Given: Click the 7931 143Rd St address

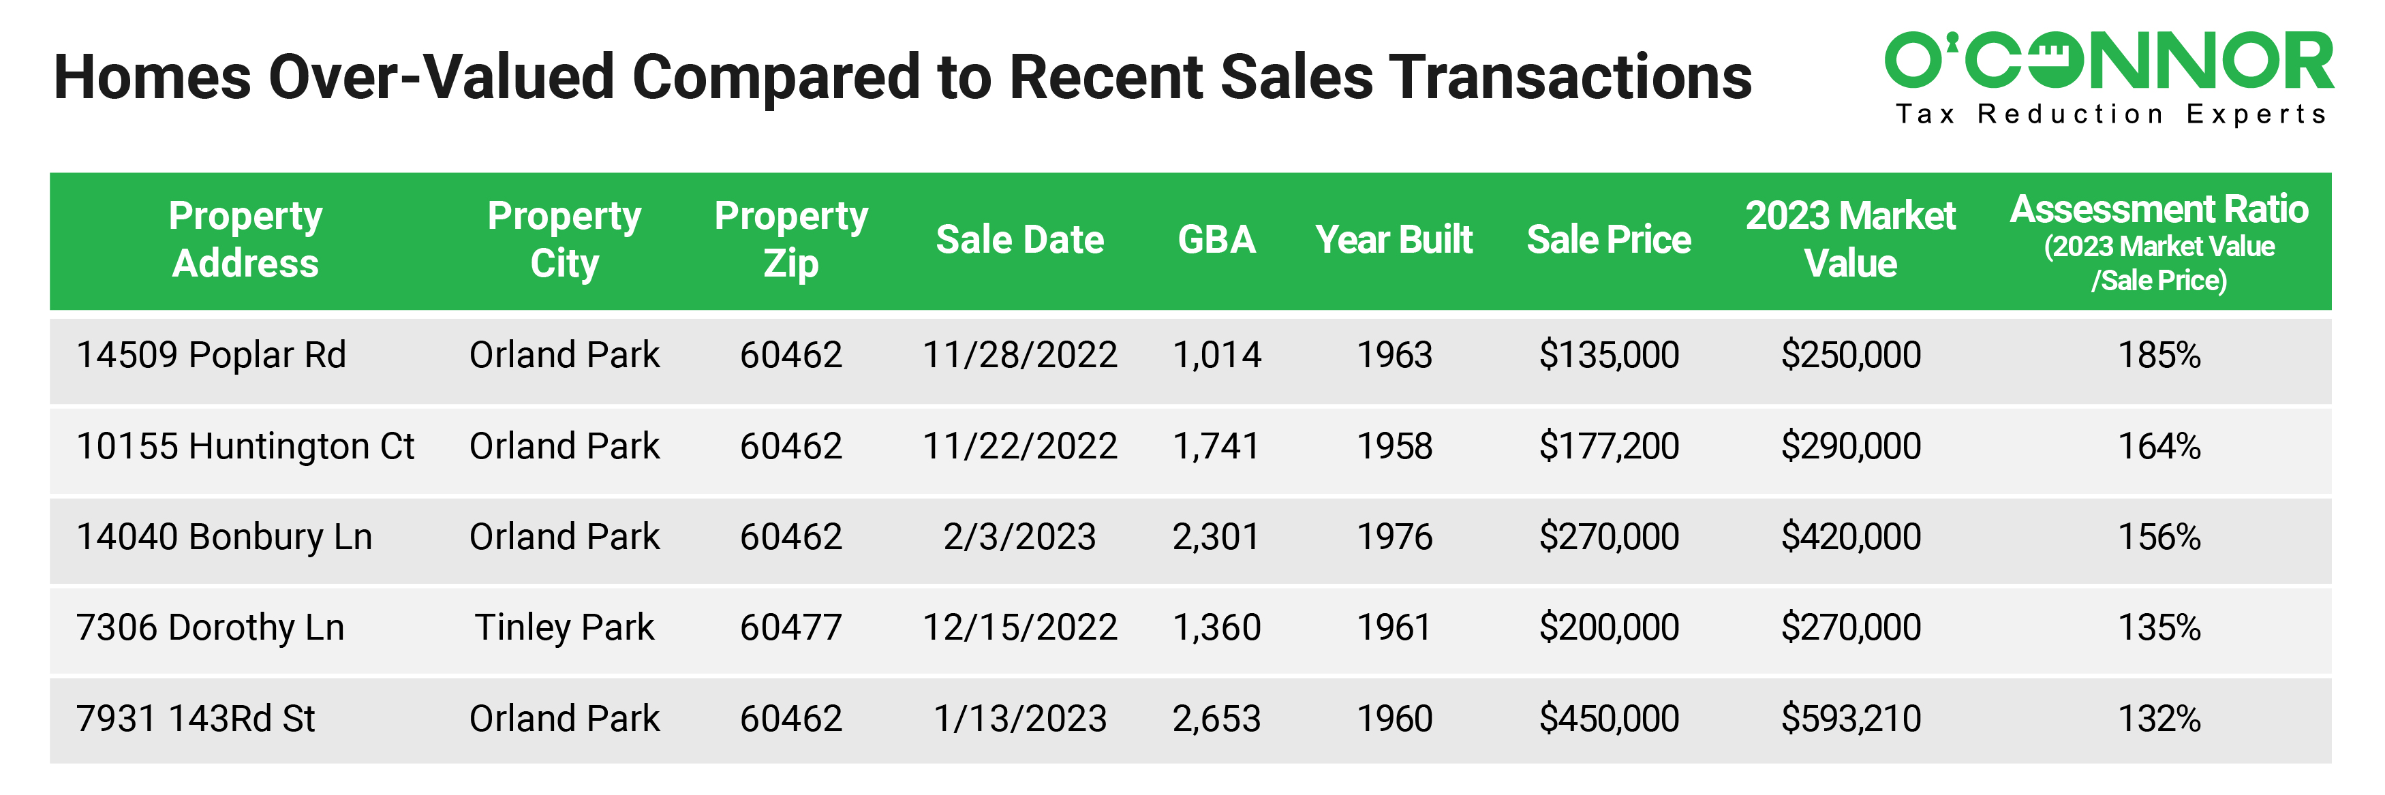Looking at the screenshot, I should 196,719.
